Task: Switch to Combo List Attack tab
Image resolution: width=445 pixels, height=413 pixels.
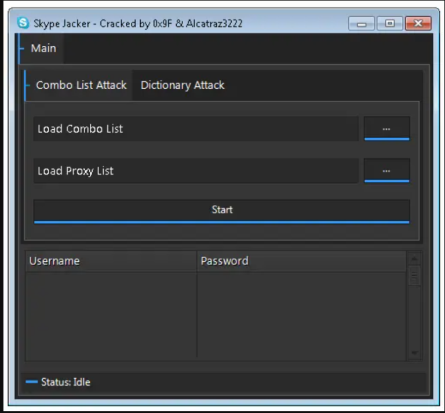Action: click(x=79, y=85)
